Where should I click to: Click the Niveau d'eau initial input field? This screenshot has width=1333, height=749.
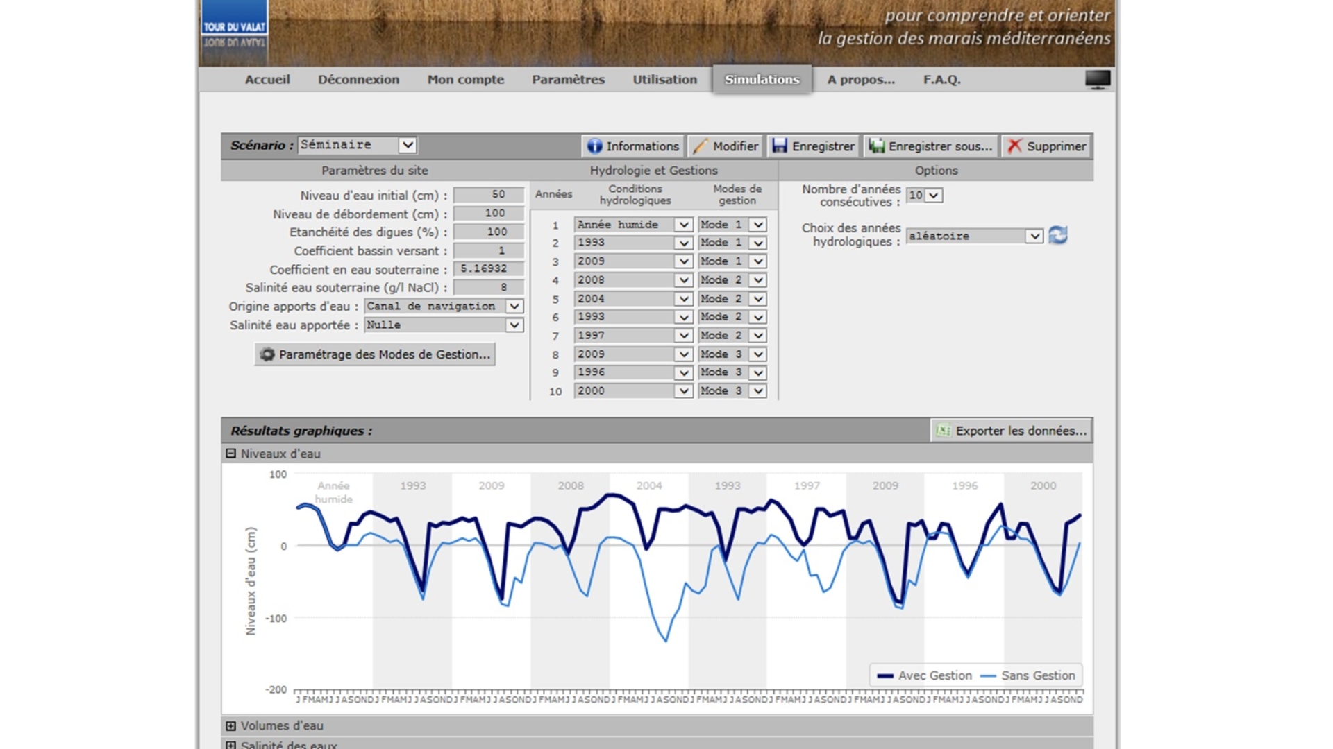(488, 195)
